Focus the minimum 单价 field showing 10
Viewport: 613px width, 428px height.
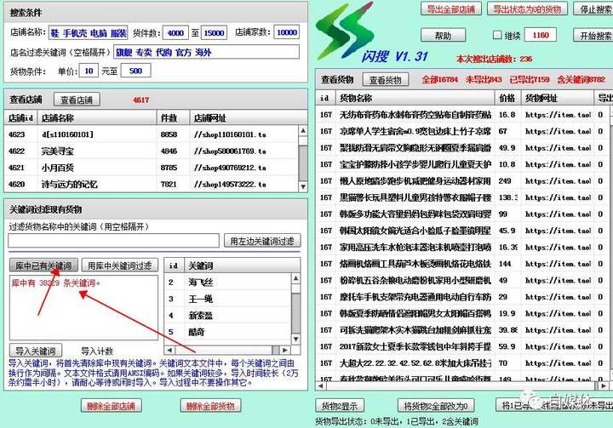click(89, 71)
